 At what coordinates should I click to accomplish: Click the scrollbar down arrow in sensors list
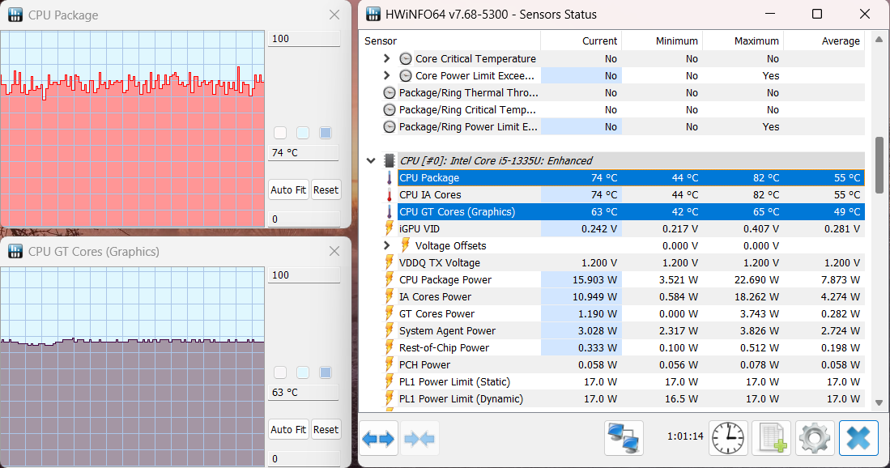[x=879, y=402]
